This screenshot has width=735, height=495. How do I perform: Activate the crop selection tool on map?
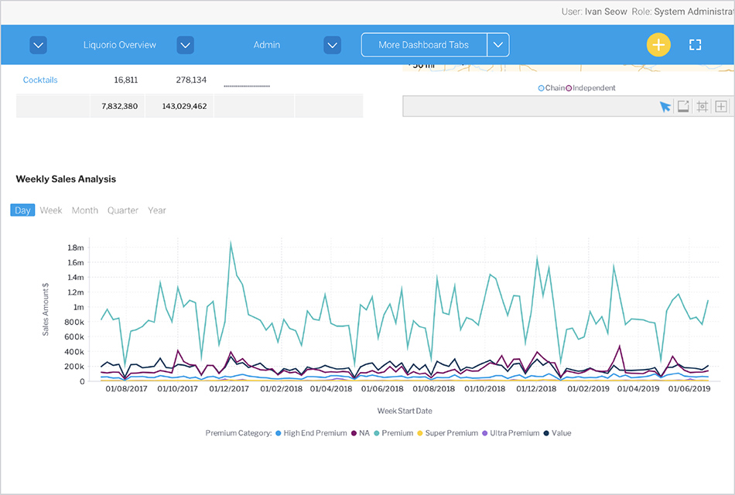tap(703, 107)
